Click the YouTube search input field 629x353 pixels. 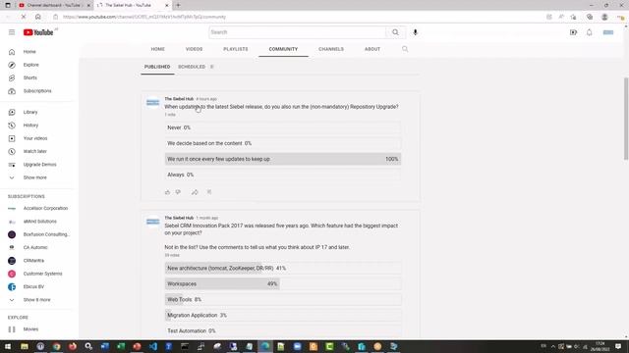[x=297, y=32]
